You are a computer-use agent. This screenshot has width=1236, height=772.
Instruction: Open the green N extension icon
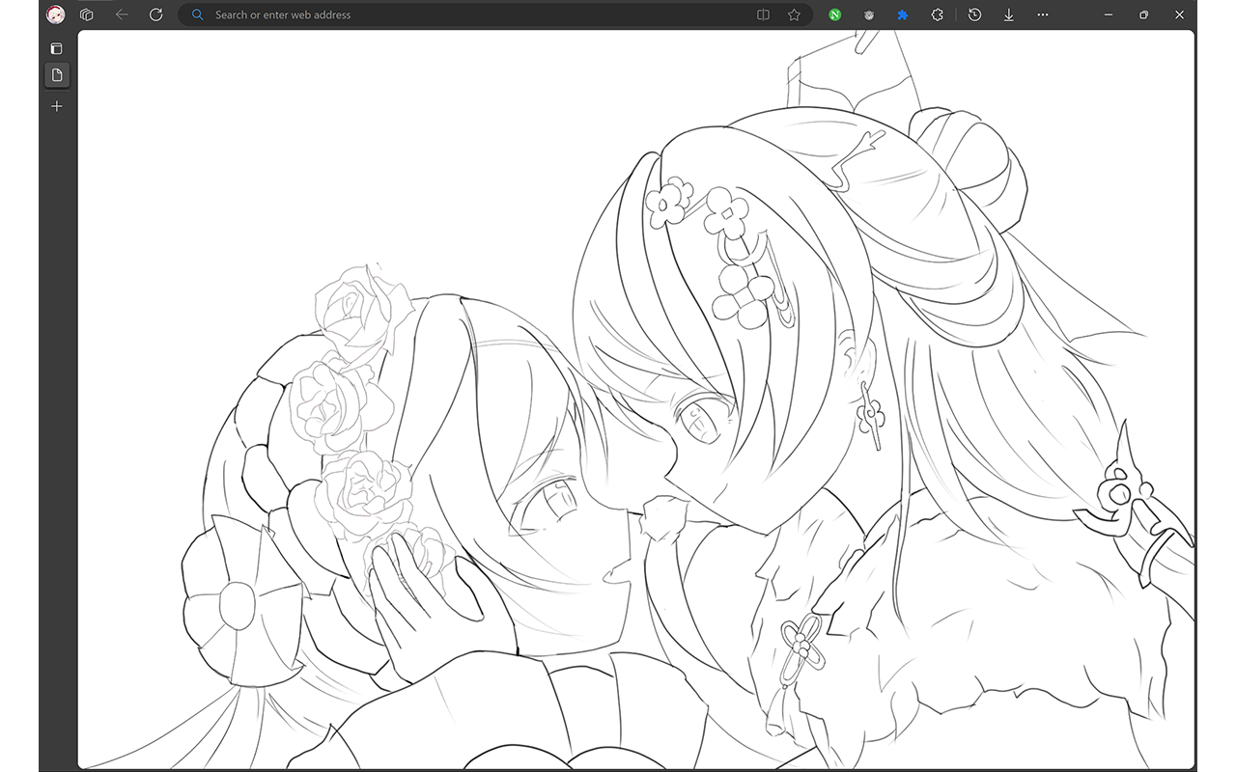pos(834,14)
